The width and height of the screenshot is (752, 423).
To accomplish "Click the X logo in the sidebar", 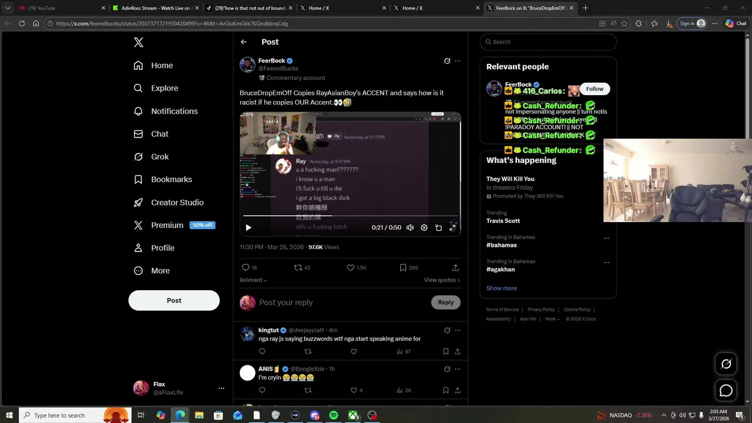I will 138,42.
